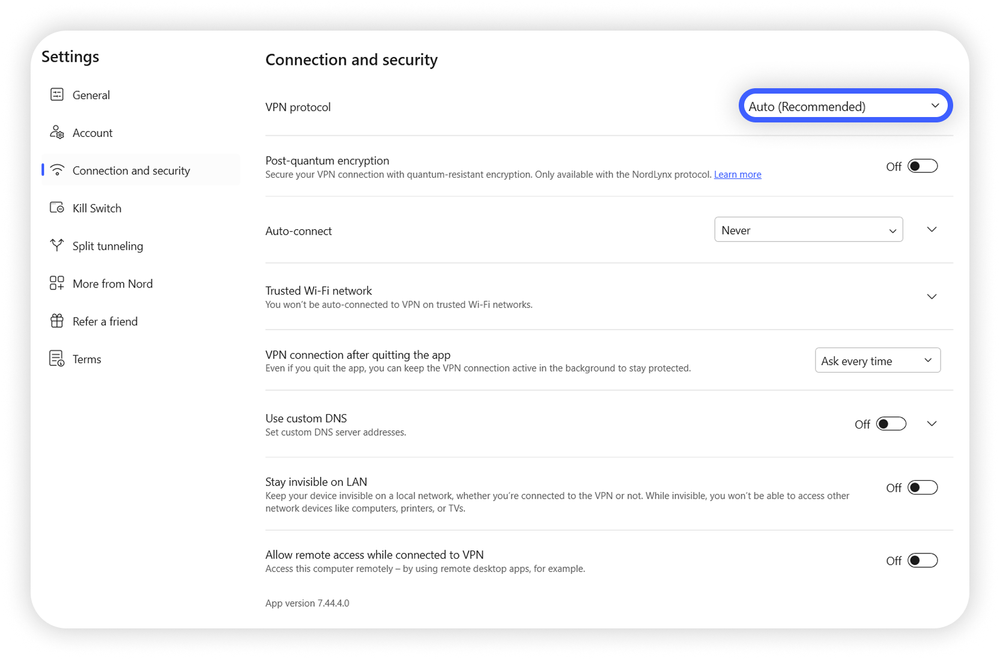Viewport: 1000px width, 659px height.
Task: Open the Auto-connect Never dropdown
Action: (808, 229)
